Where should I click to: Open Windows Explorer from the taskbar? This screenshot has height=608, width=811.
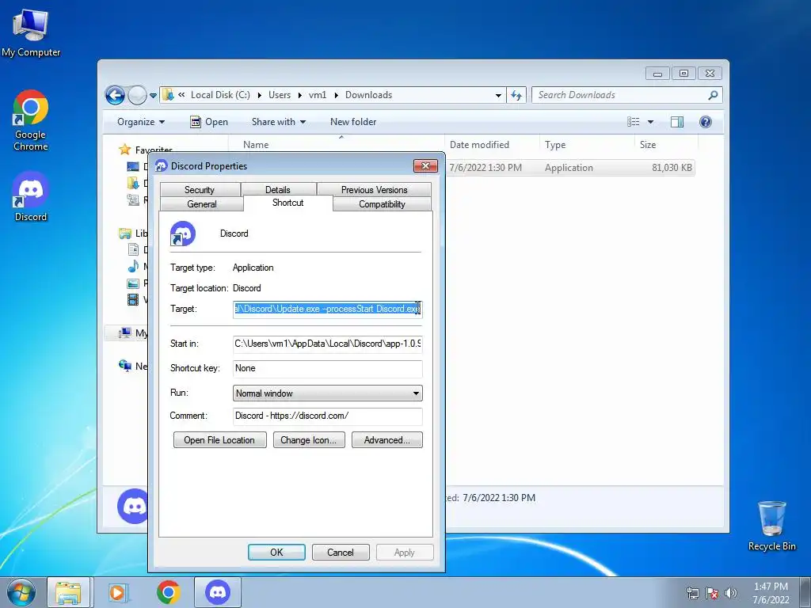click(x=68, y=592)
